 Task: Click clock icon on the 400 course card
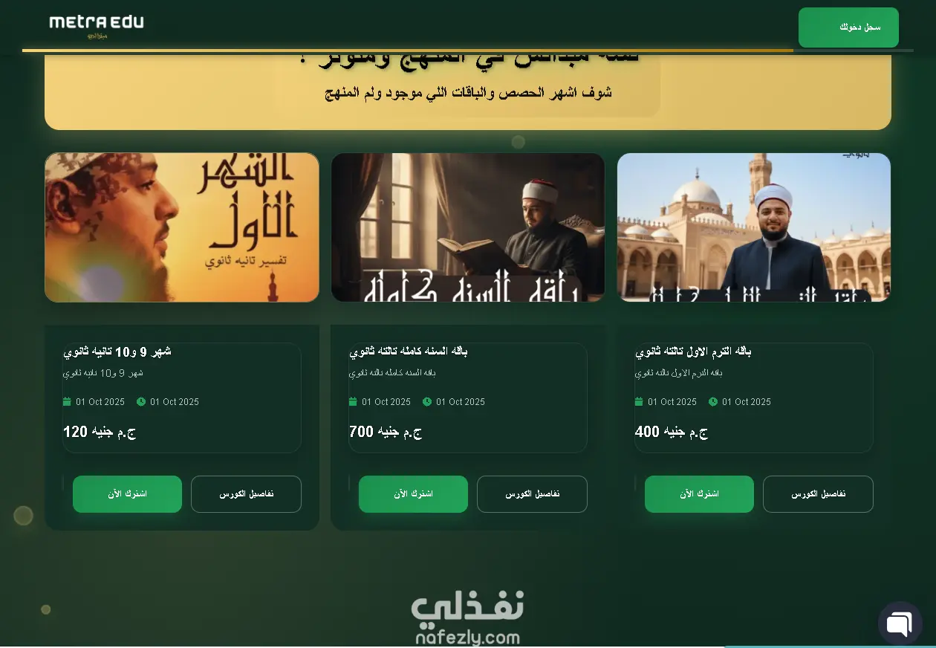click(713, 402)
